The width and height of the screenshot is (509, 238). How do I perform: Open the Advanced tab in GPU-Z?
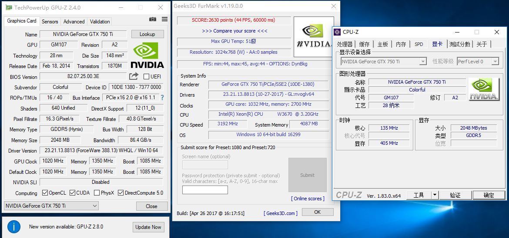coord(74,22)
